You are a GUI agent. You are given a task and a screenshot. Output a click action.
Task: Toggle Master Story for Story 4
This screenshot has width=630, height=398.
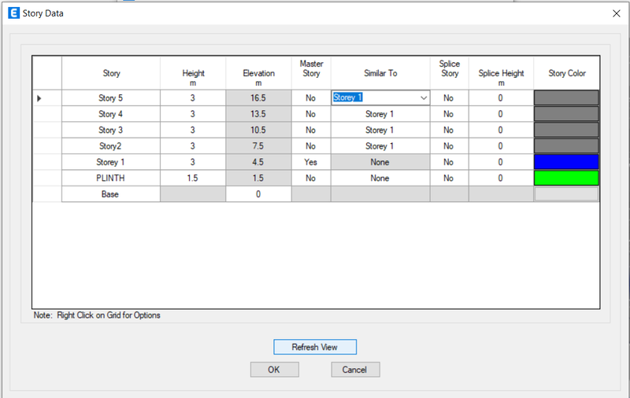coord(311,114)
